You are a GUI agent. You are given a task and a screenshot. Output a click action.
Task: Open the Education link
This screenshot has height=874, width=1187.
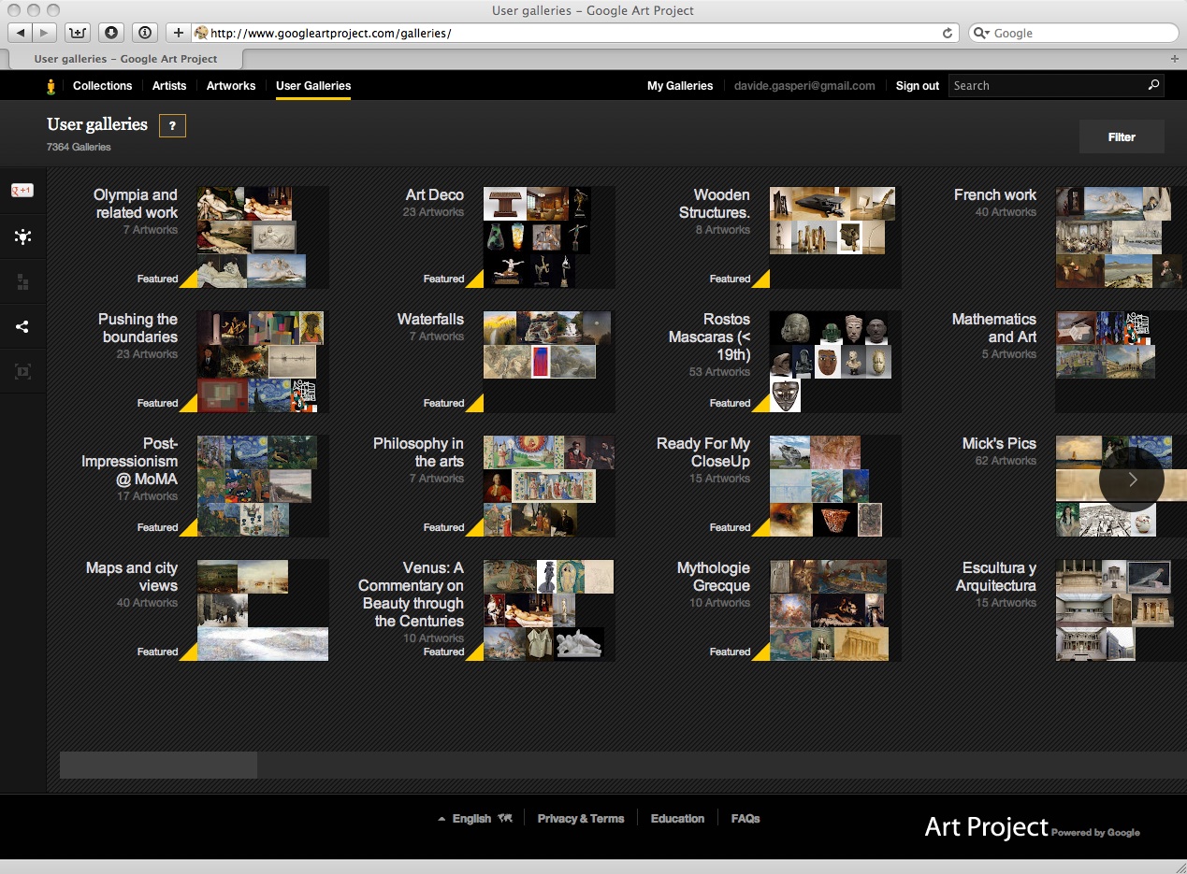pos(677,818)
